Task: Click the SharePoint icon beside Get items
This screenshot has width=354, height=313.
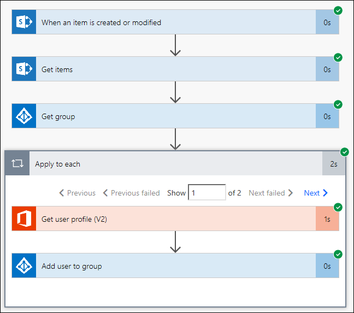Action: pyautogui.click(x=24, y=69)
